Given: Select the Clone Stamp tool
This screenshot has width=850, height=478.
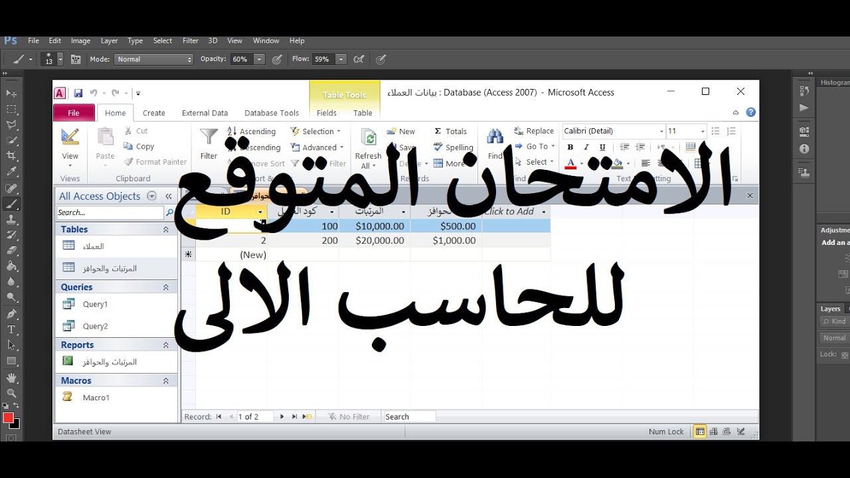Looking at the screenshot, I should tap(11, 220).
